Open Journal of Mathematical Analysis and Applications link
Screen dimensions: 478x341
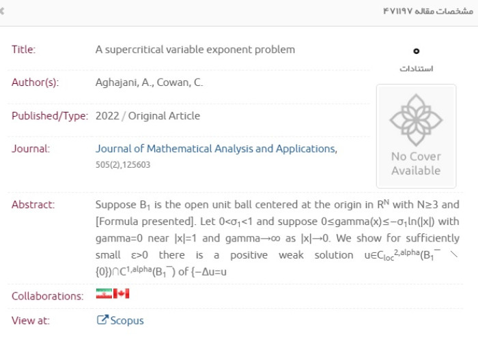216,149
